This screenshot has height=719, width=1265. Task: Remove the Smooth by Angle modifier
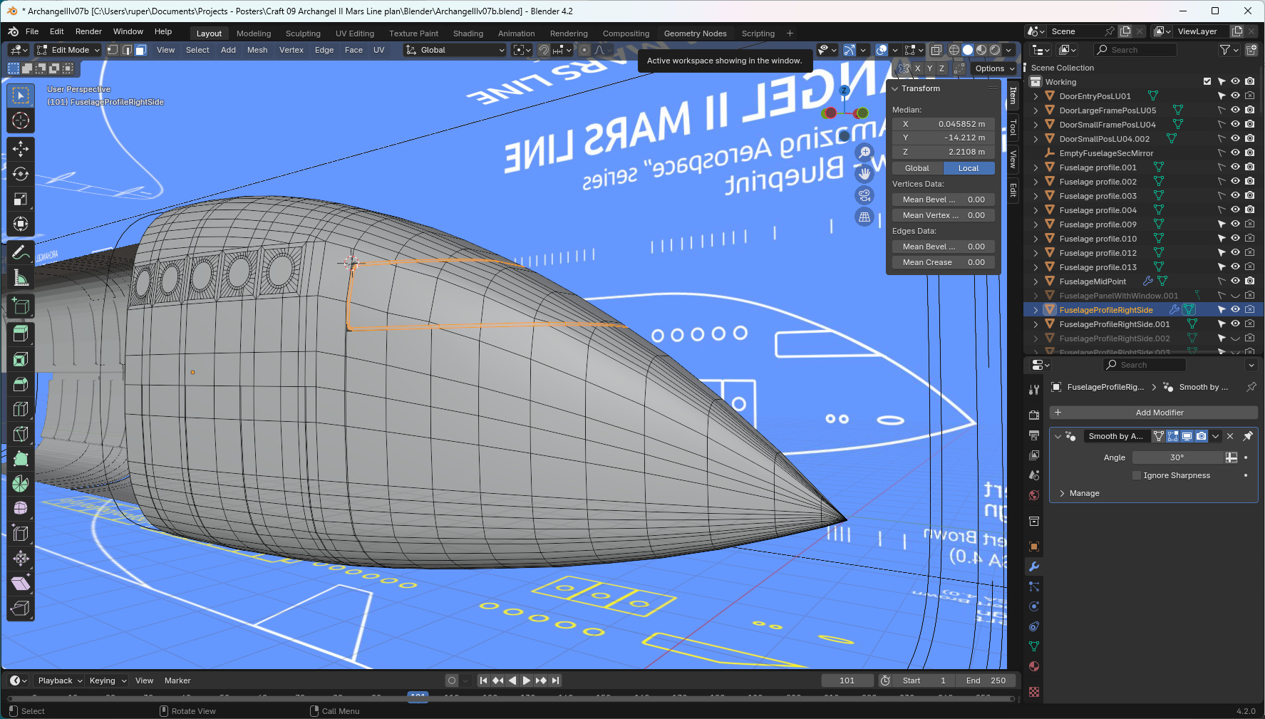pyautogui.click(x=1230, y=436)
